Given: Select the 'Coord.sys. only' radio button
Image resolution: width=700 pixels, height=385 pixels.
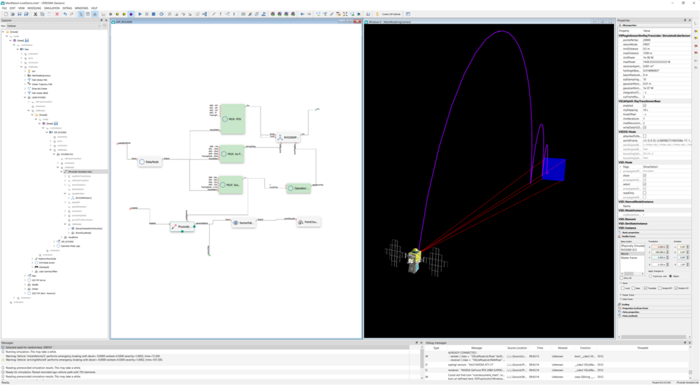Looking at the screenshot, I should 650,276.
